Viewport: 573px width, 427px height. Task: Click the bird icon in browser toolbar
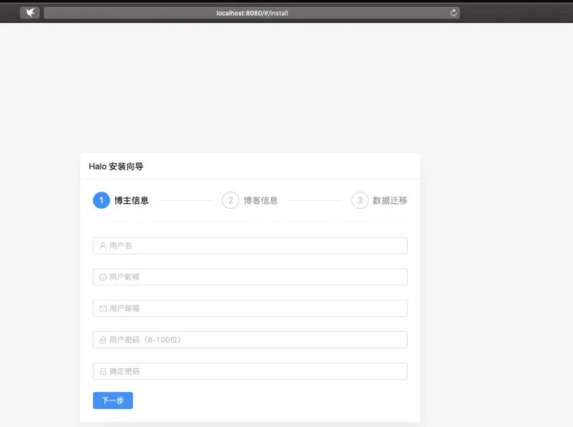pyautogui.click(x=30, y=13)
